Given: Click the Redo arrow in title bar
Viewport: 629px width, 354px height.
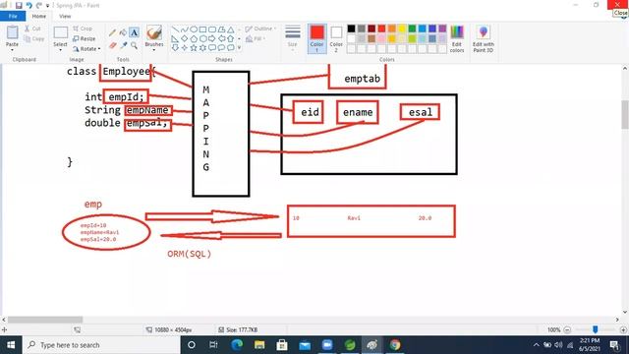Looking at the screenshot, I should tap(39, 5).
